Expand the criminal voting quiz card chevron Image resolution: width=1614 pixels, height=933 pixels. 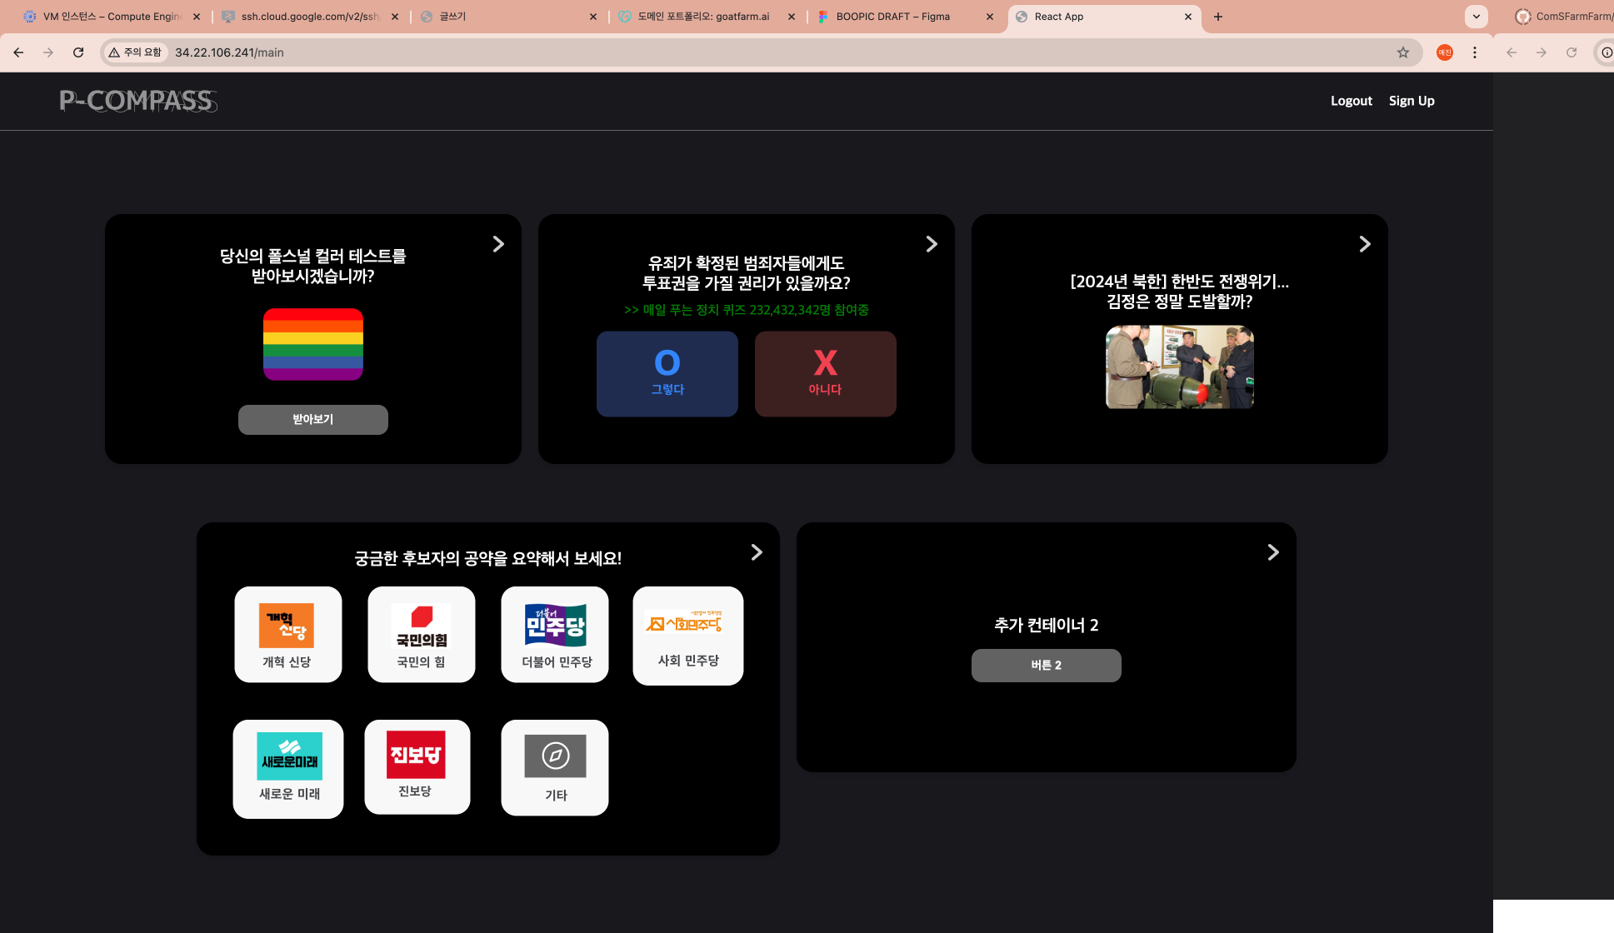[x=932, y=244]
